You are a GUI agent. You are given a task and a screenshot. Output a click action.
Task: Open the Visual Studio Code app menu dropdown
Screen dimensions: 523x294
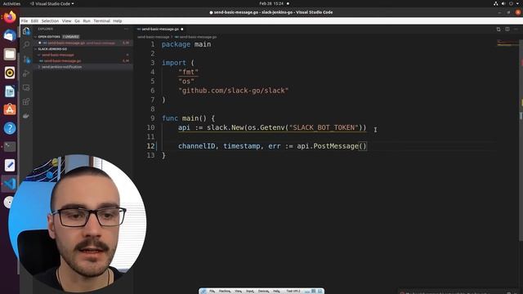(x=52, y=3)
